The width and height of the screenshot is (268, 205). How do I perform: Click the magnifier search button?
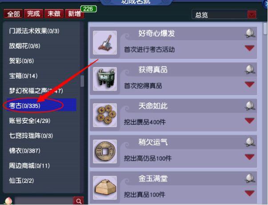click(79, 201)
